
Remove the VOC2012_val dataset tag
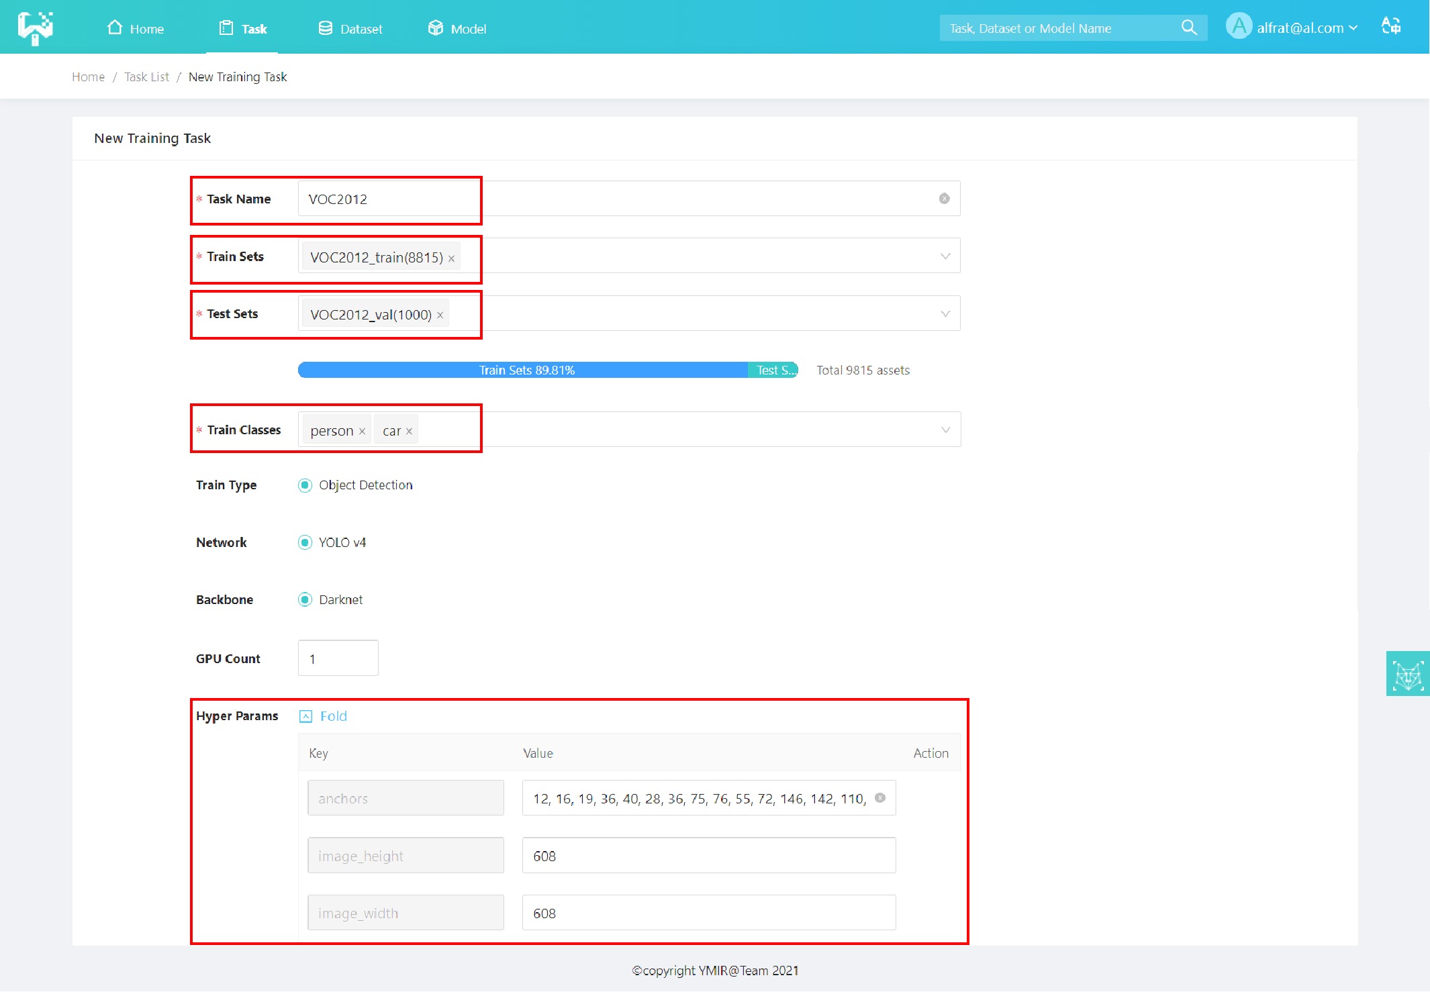tap(440, 315)
